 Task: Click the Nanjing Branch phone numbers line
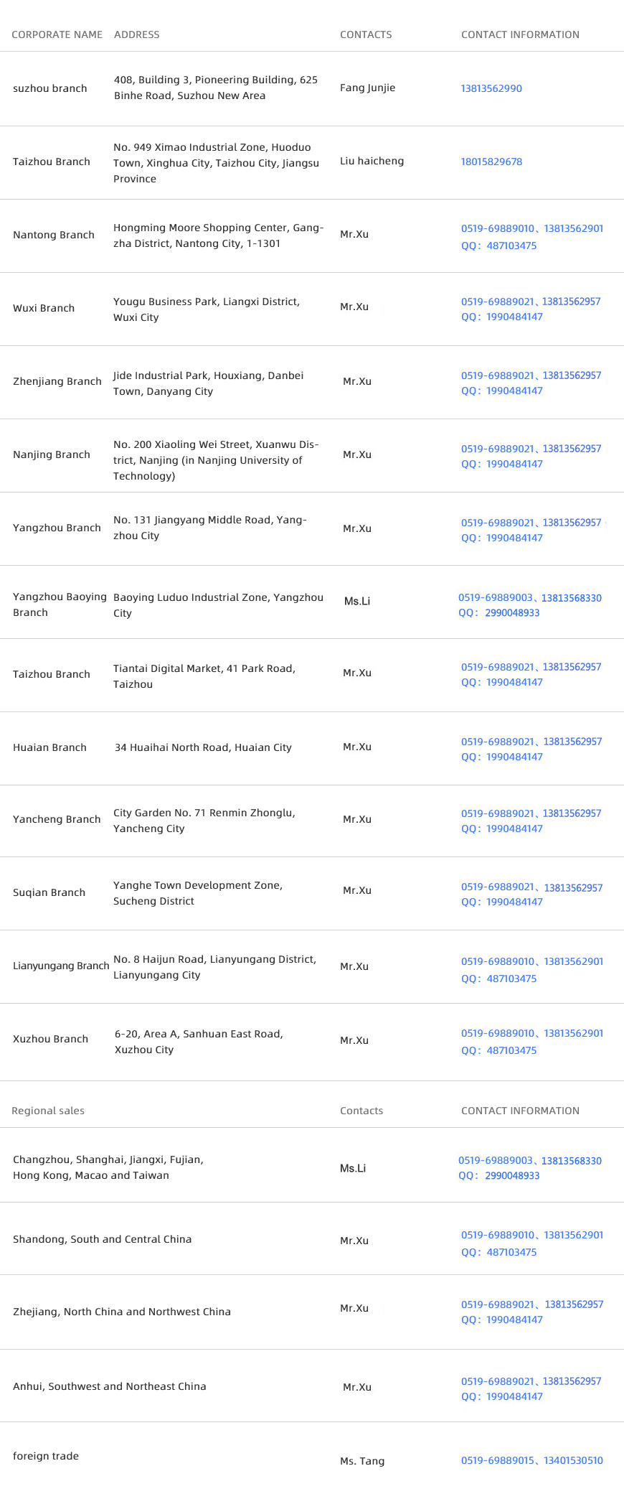pyautogui.click(x=531, y=449)
